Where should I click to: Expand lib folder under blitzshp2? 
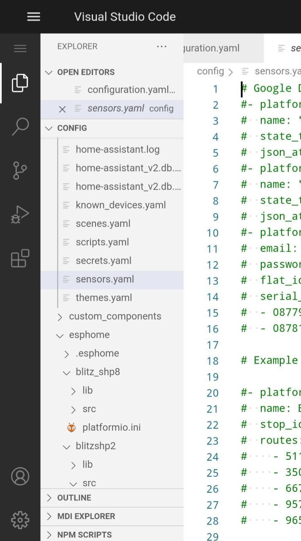point(74,465)
